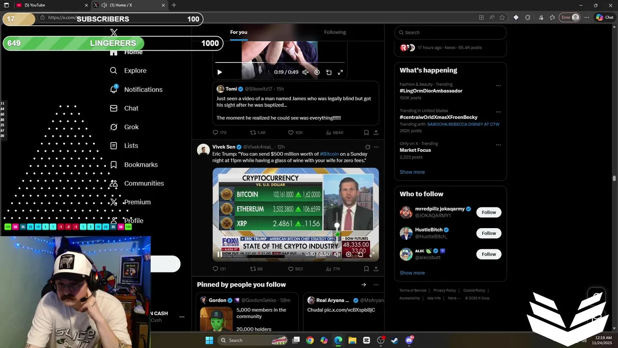Expand crypto video to fullscreen
618x348 pixels.
pyautogui.click(x=372, y=254)
